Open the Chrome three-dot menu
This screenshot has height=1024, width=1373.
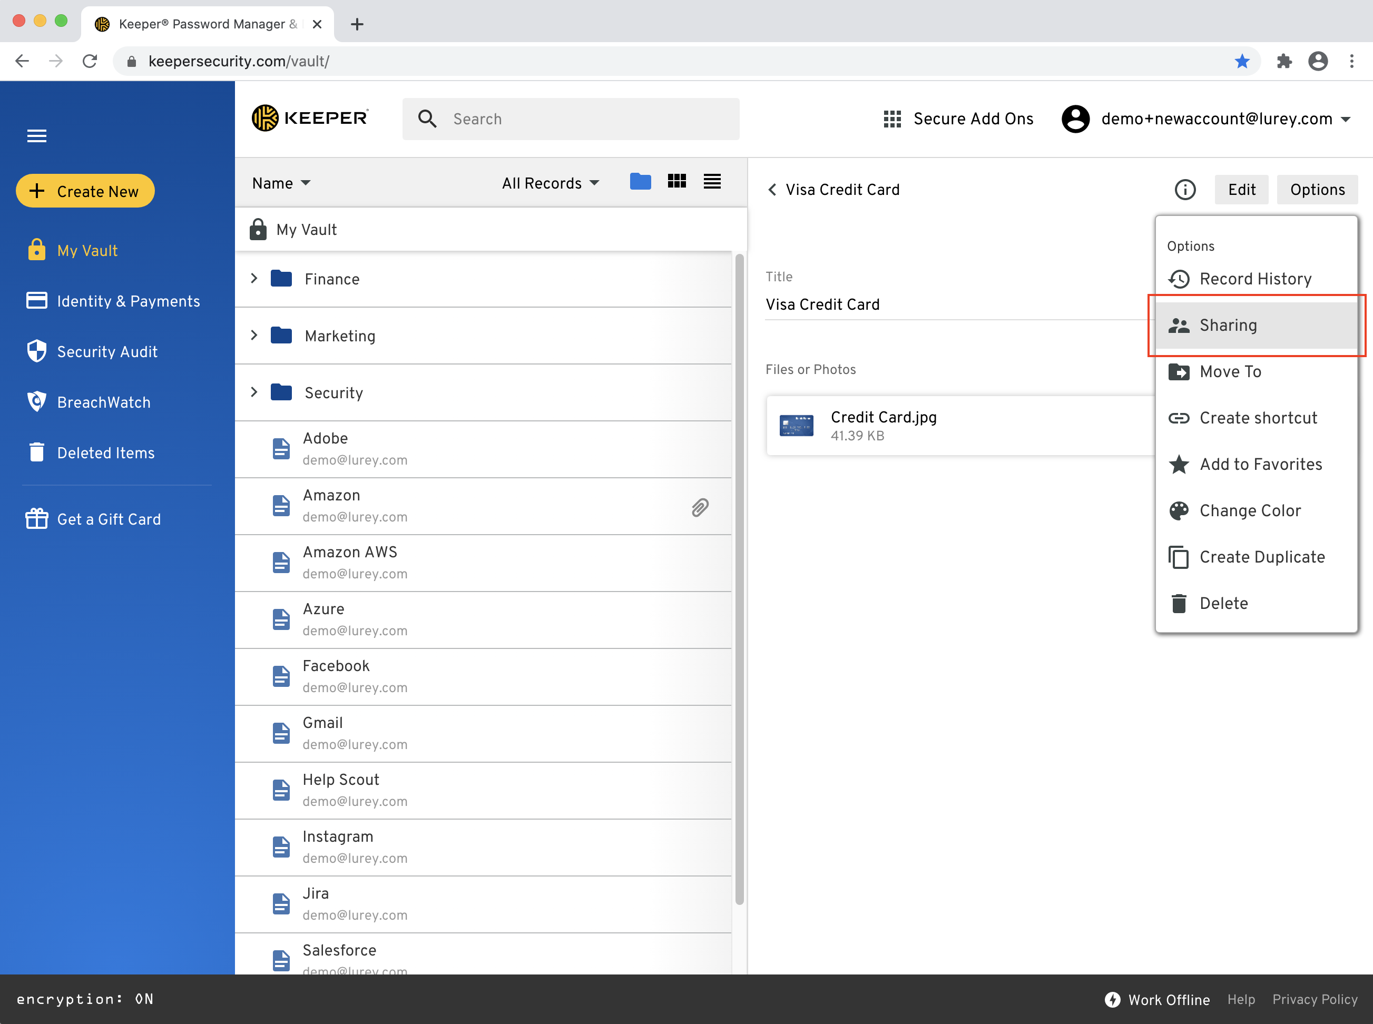(1352, 61)
